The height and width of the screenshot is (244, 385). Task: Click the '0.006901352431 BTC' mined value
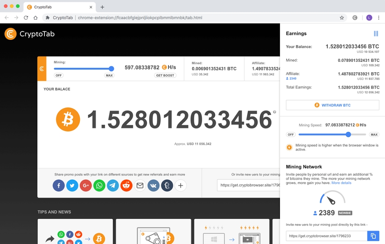point(214,69)
